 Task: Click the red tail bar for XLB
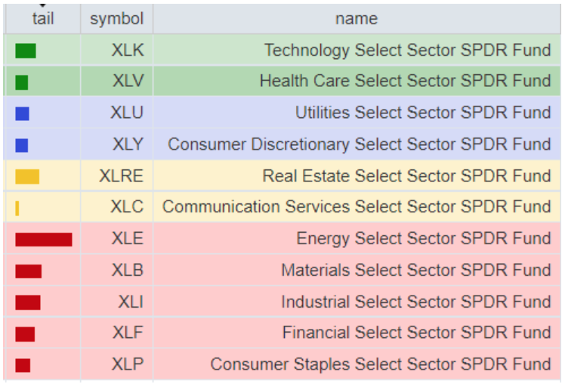[28, 271]
